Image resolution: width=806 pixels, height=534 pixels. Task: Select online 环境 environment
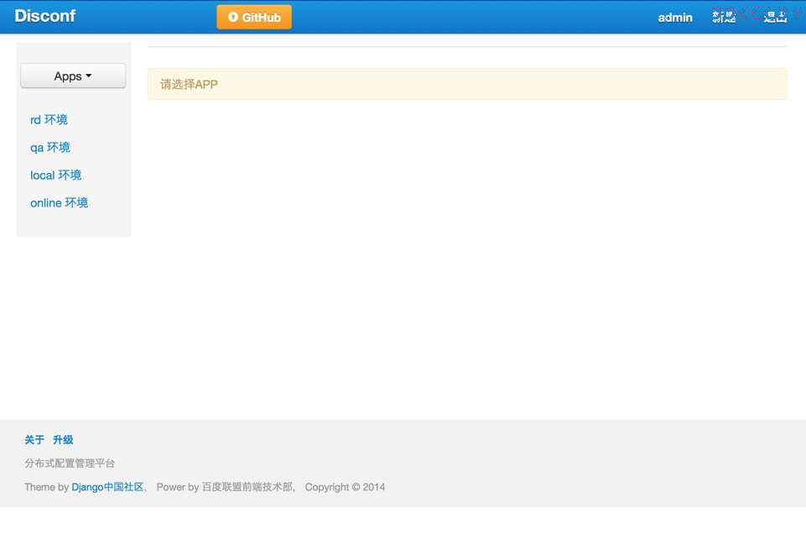click(59, 203)
